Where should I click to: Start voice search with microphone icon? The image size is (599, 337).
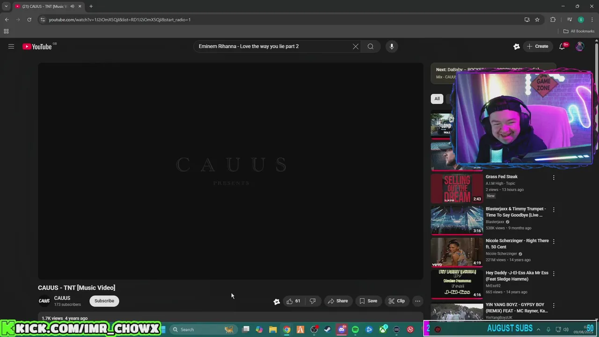pos(392,46)
